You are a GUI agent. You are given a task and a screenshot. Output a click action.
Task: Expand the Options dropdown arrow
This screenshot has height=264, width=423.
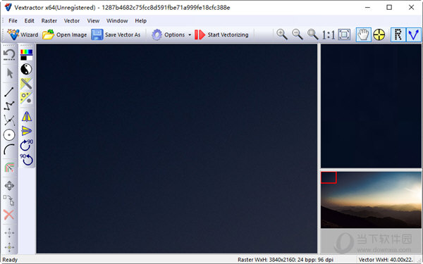[190, 35]
